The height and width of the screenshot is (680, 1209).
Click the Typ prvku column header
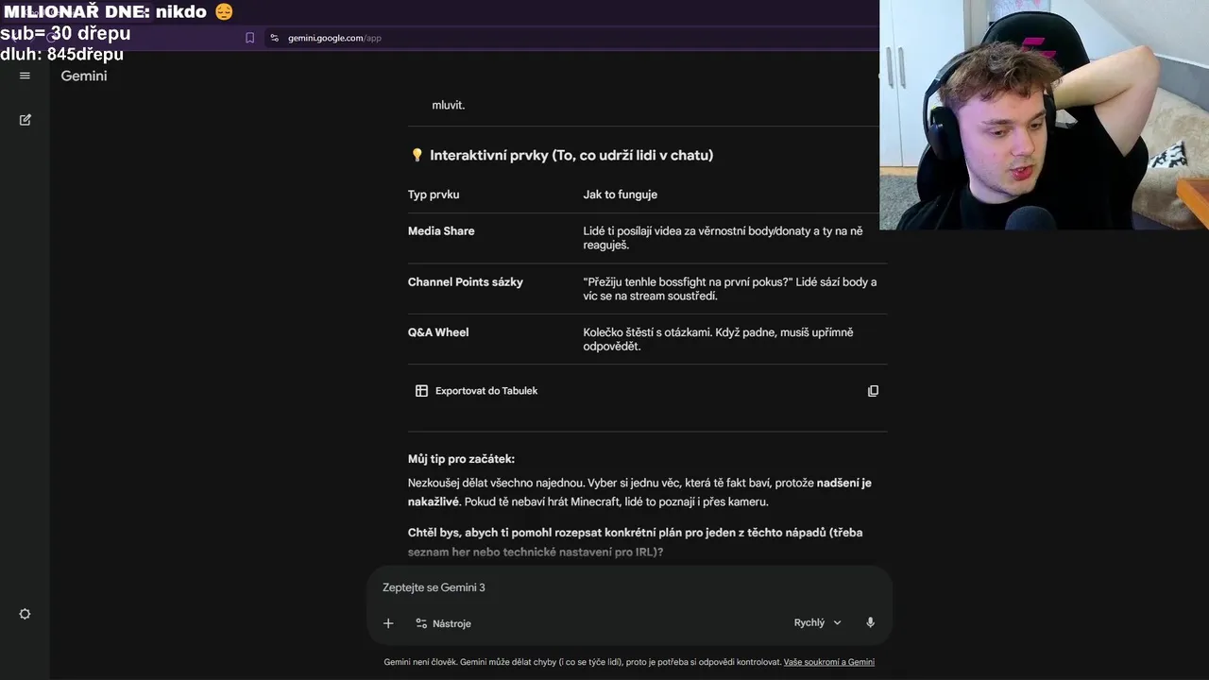pyautogui.click(x=434, y=195)
